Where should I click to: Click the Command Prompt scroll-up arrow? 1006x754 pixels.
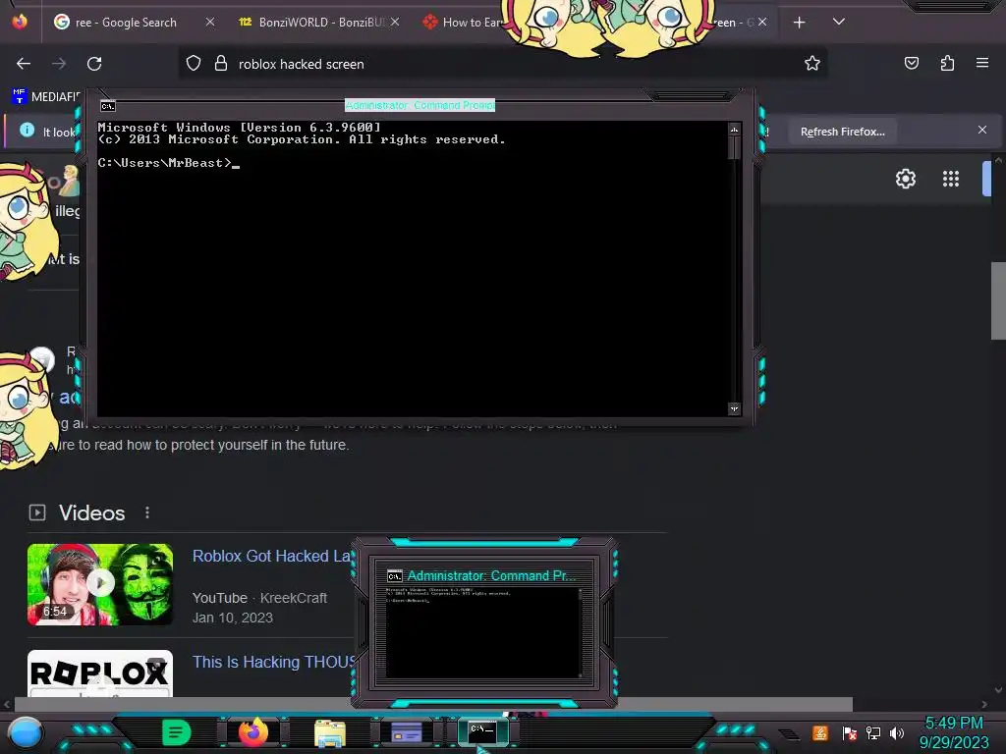pos(734,130)
